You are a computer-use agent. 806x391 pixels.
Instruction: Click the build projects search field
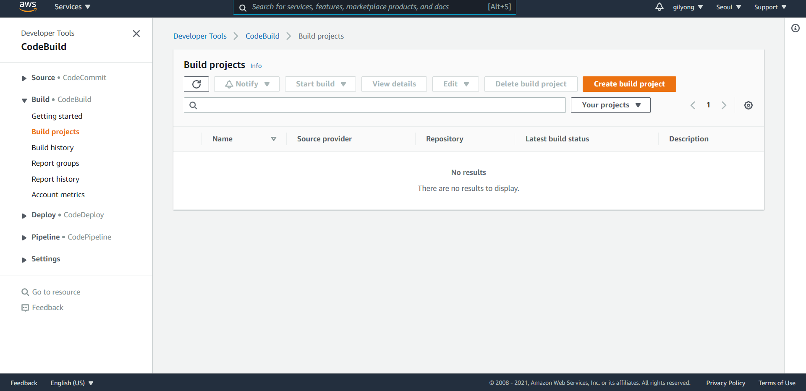click(375, 105)
